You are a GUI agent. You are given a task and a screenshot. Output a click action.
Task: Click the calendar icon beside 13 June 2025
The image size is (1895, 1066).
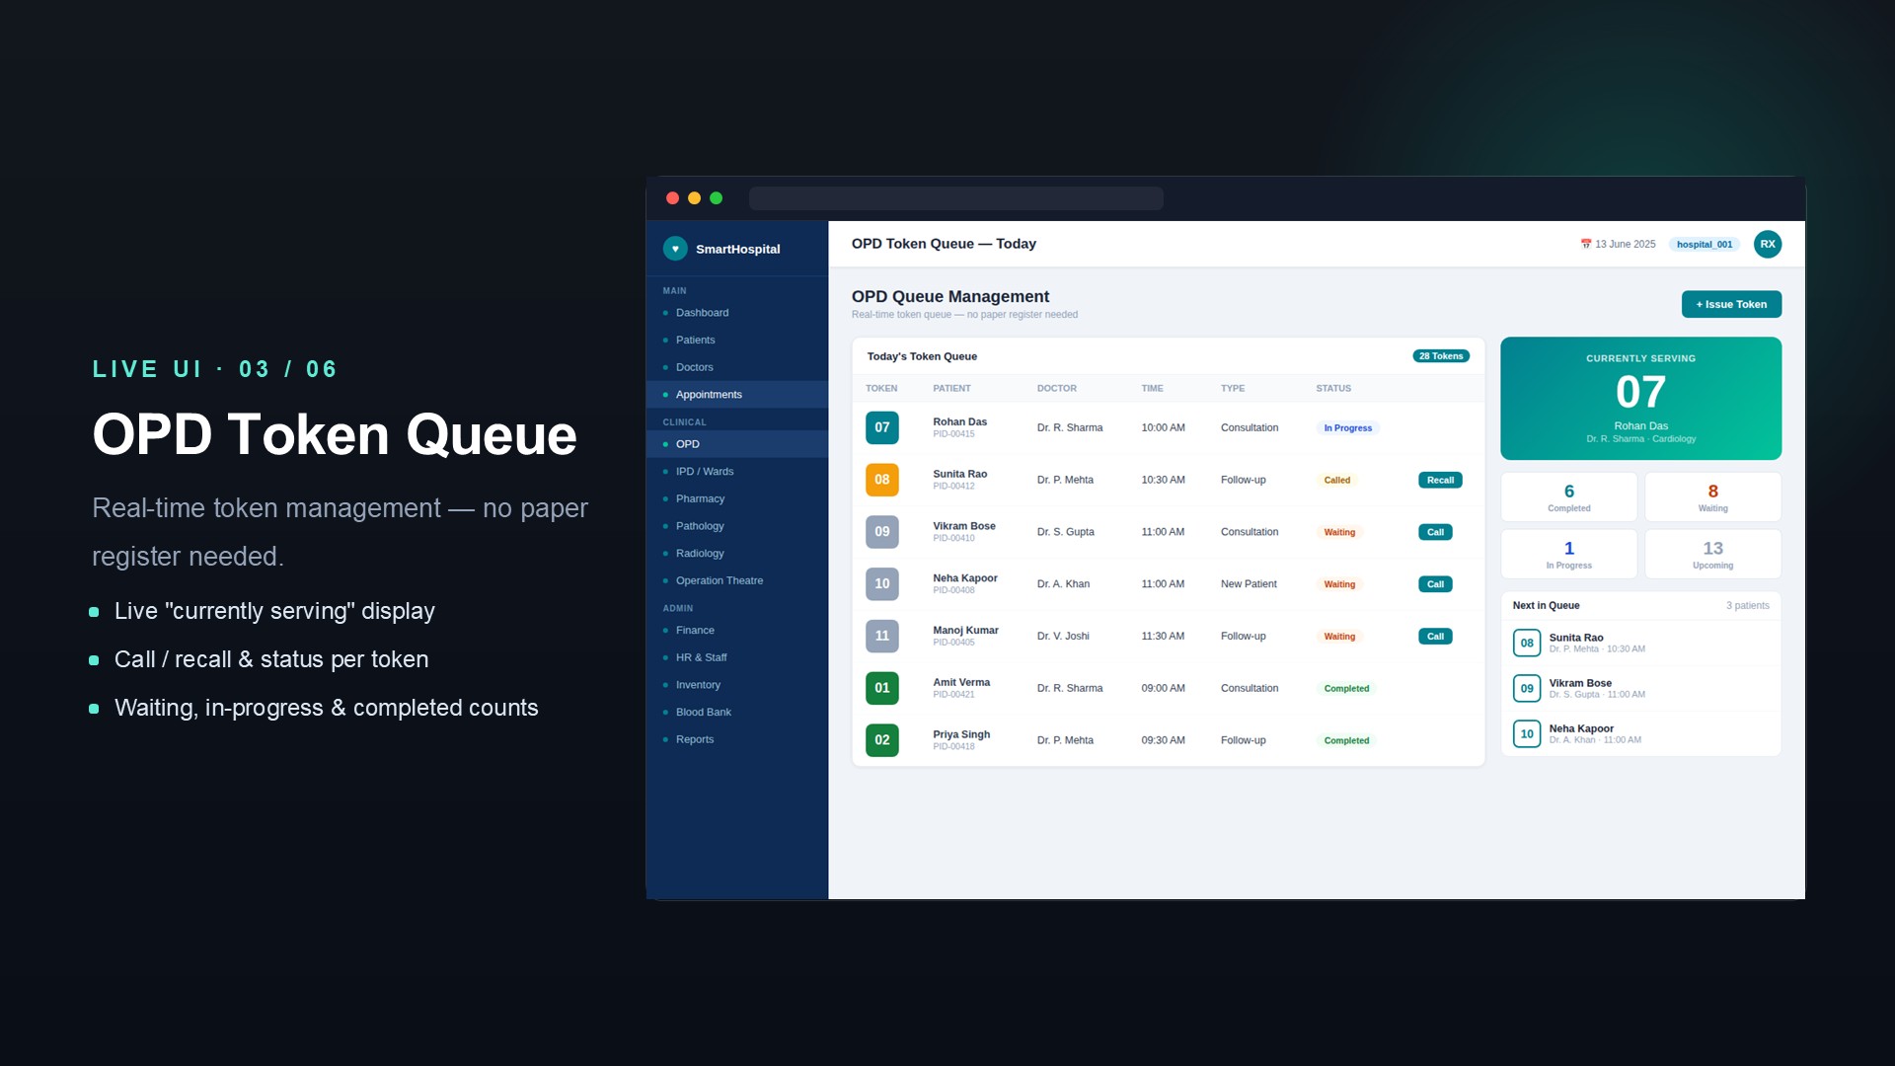[x=1586, y=244]
